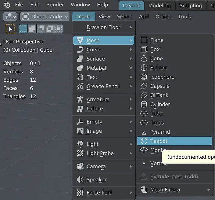Click the '(0) Collection | Cube' text
The width and height of the screenshot is (215, 200).
pos(28,50)
